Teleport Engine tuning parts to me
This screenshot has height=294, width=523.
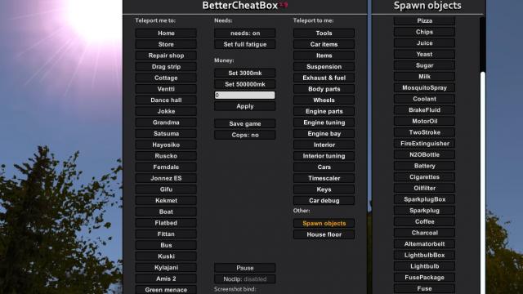pos(324,122)
